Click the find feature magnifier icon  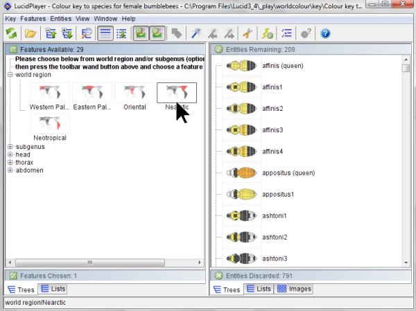tap(87, 33)
